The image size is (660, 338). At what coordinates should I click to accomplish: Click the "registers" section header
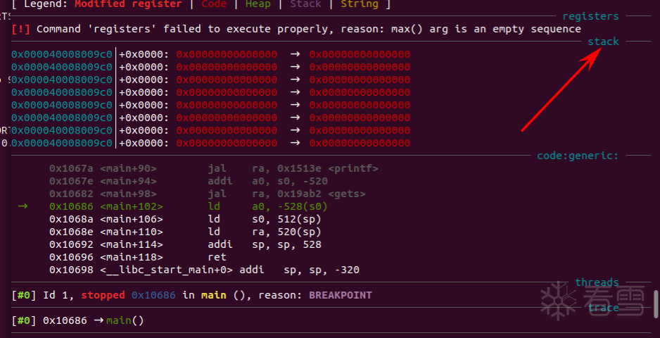(590, 16)
